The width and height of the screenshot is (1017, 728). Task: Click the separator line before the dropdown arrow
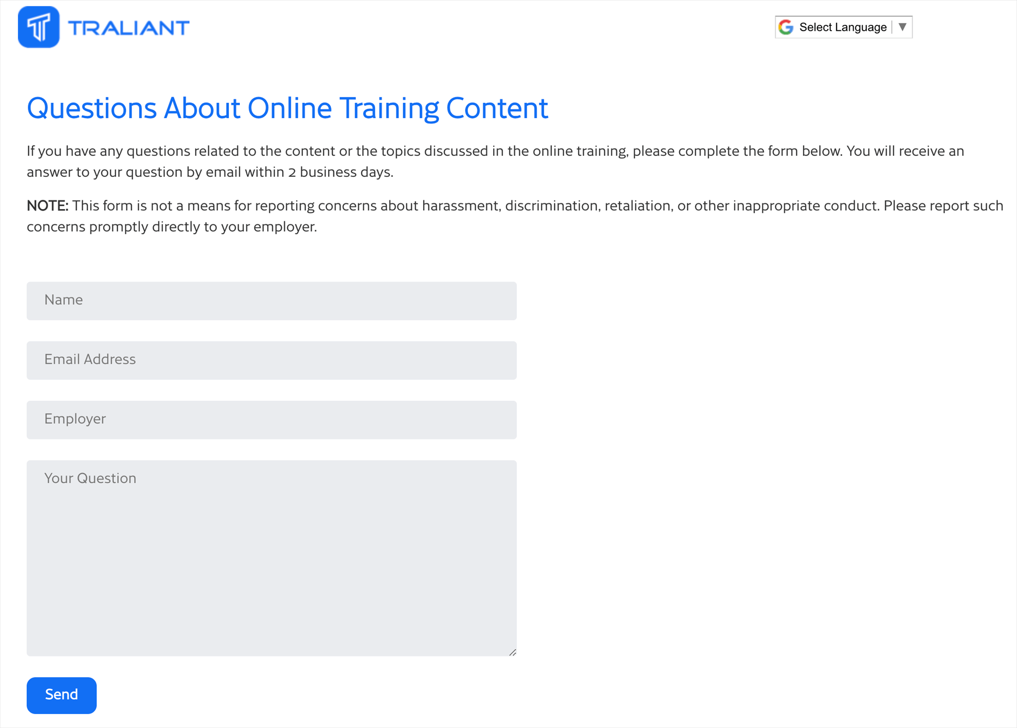(892, 27)
